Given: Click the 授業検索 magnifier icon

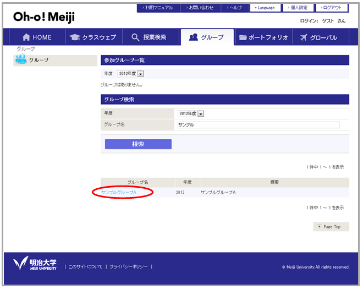Looking at the screenshot, I should [x=135, y=37].
